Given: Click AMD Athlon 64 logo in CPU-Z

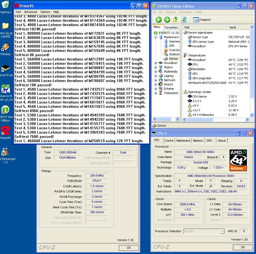Looking at the screenshot, I should [238, 160].
